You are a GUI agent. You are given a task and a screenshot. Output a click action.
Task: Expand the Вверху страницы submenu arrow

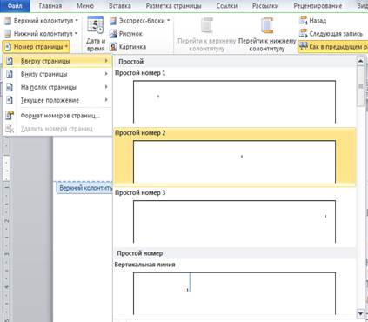pyautogui.click(x=106, y=61)
